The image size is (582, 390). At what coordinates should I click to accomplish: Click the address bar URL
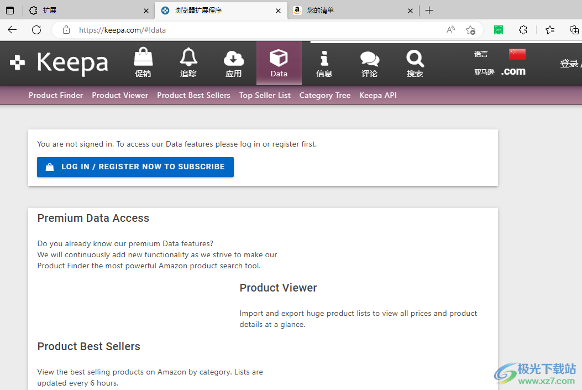click(x=122, y=30)
